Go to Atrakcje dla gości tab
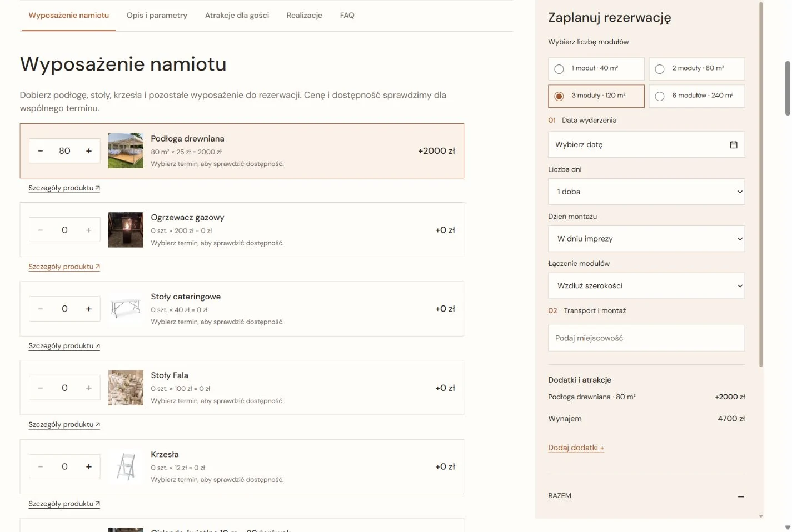Screen dimensions: 792x532 pyautogui.click(x=237, y=16)
